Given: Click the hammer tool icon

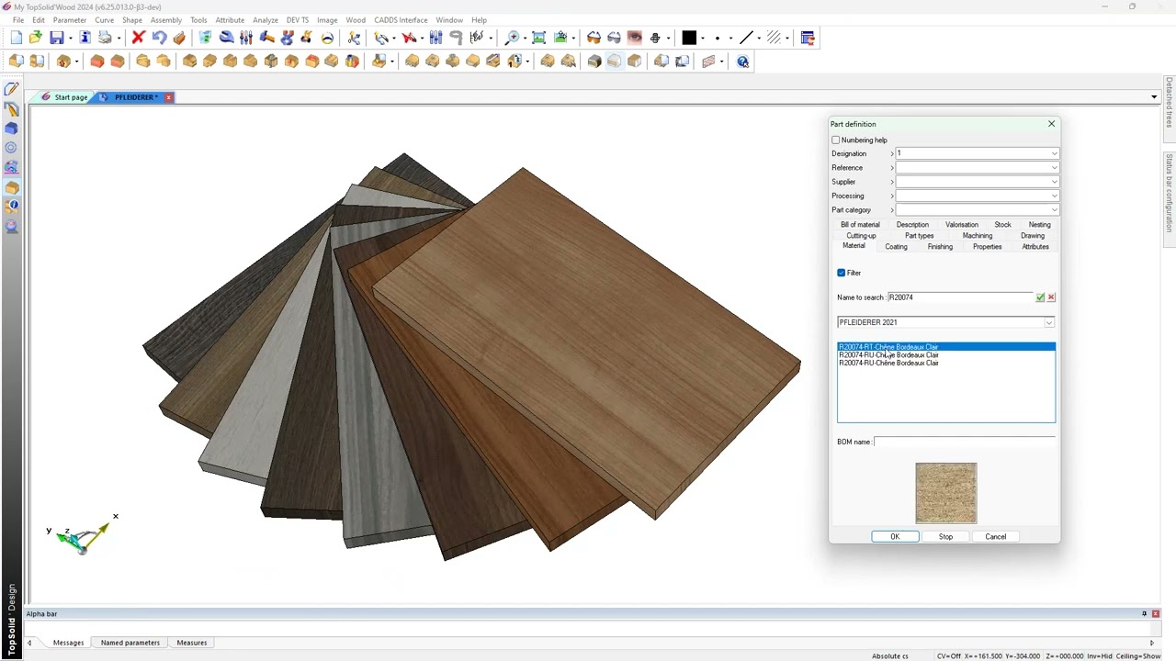Looking at the screenshot, I should [267, 38].
